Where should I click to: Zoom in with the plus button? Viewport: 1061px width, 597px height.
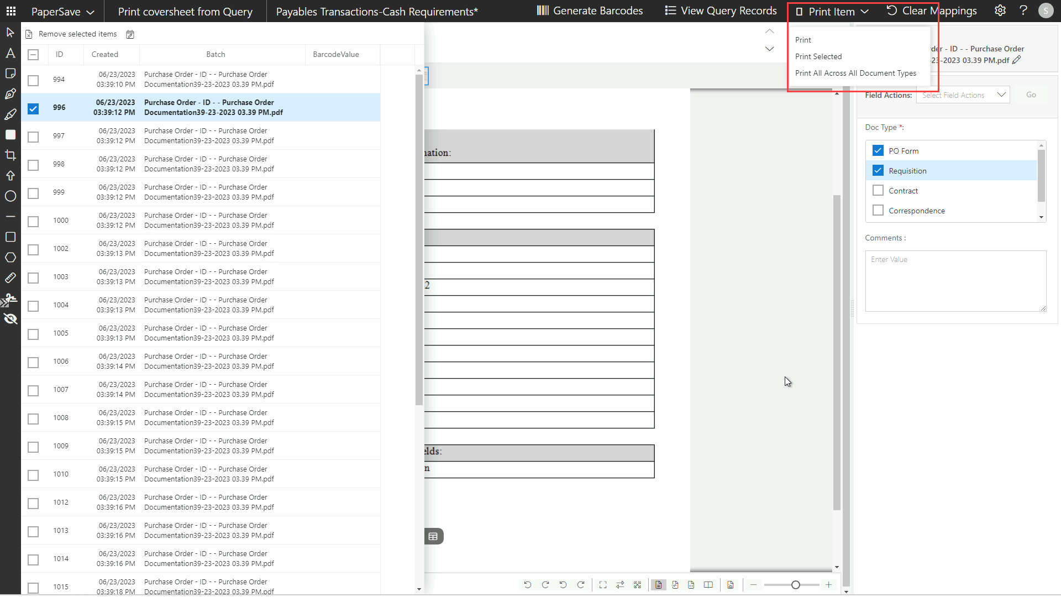(x=828, y=585)
